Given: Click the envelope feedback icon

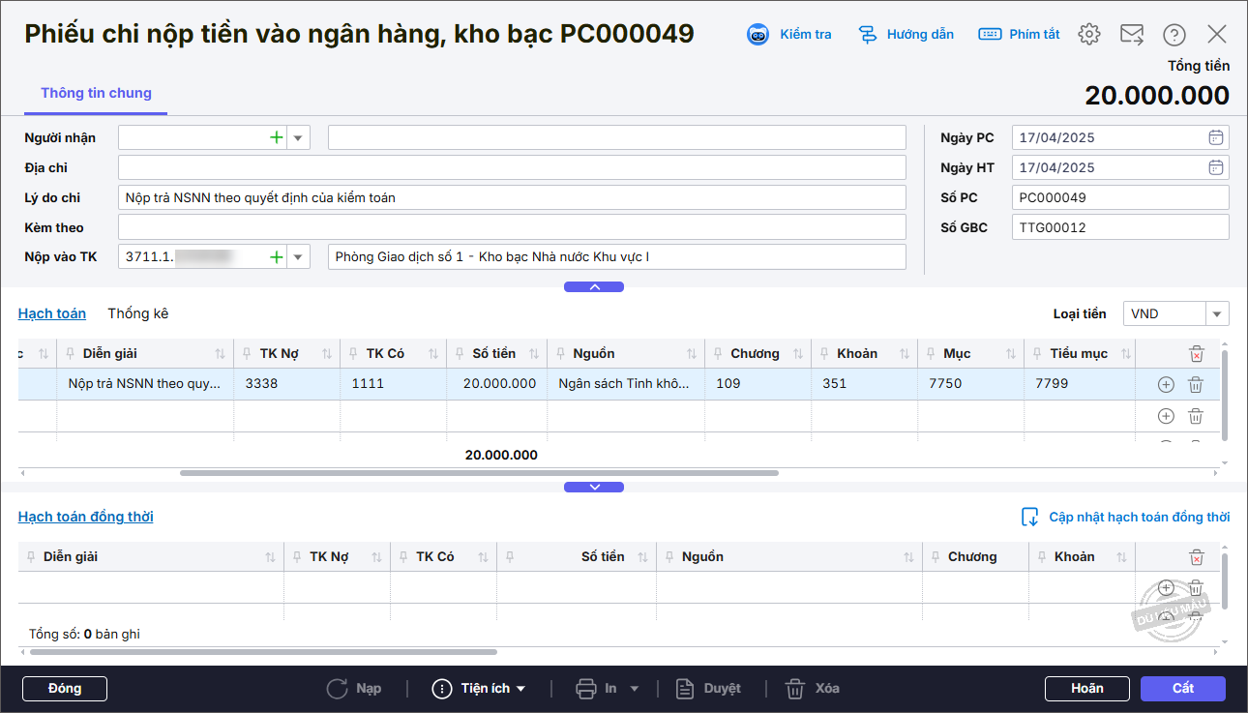Looking at the screenshot, I should pyautogui.click(x=1132, y=34).
